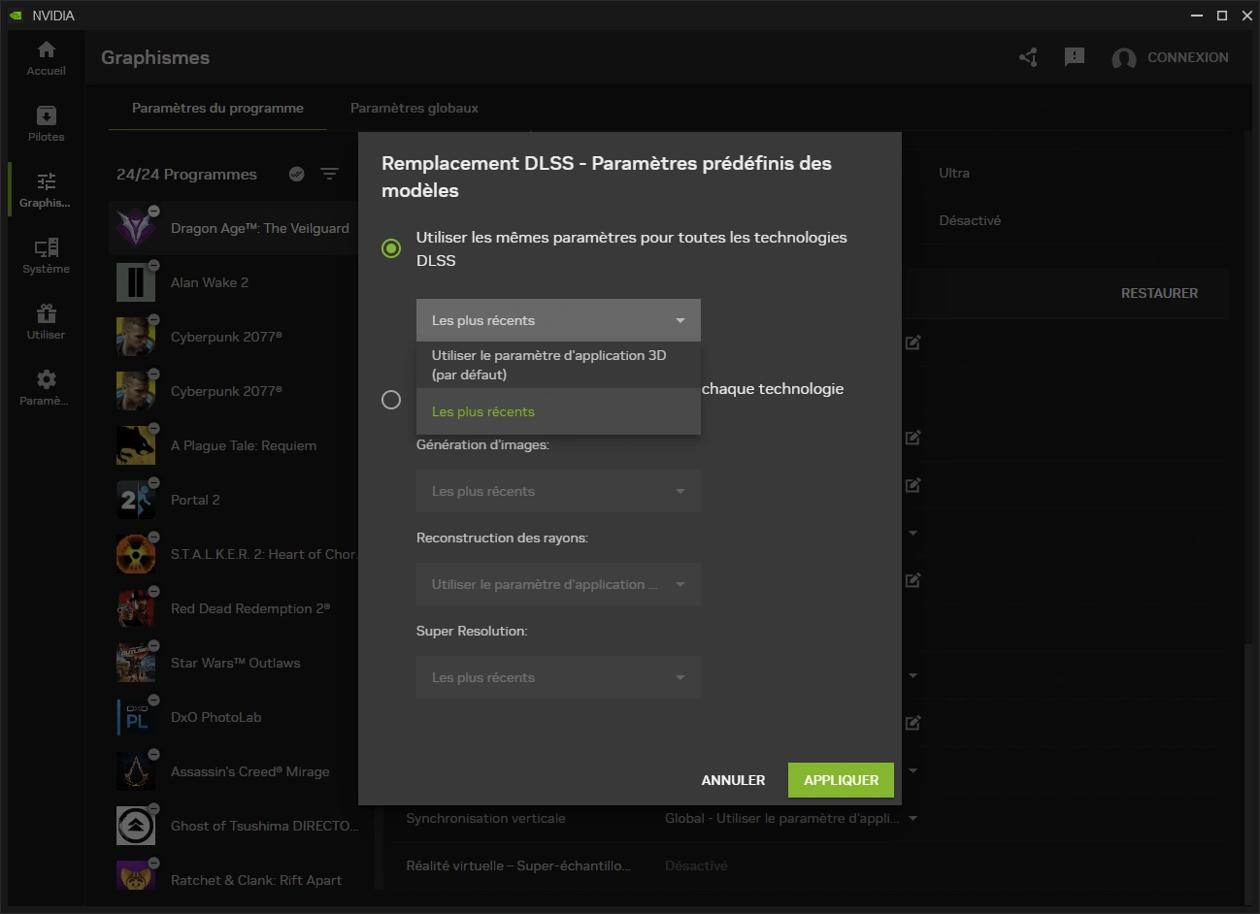Open the Pilotes drivers section

click(x=46, y=124)
